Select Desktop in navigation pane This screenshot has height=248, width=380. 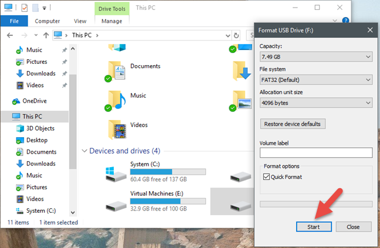pos(37,140)
